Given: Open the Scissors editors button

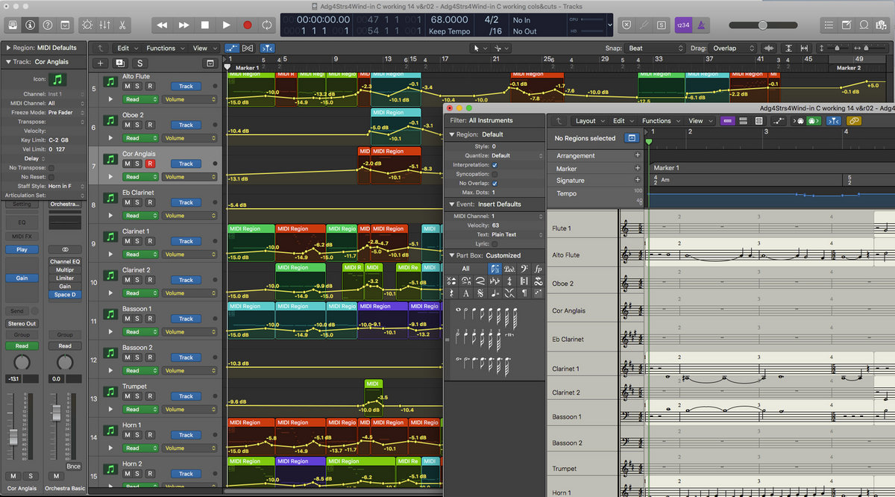Looking at the screenshot, I should point(122,25).
